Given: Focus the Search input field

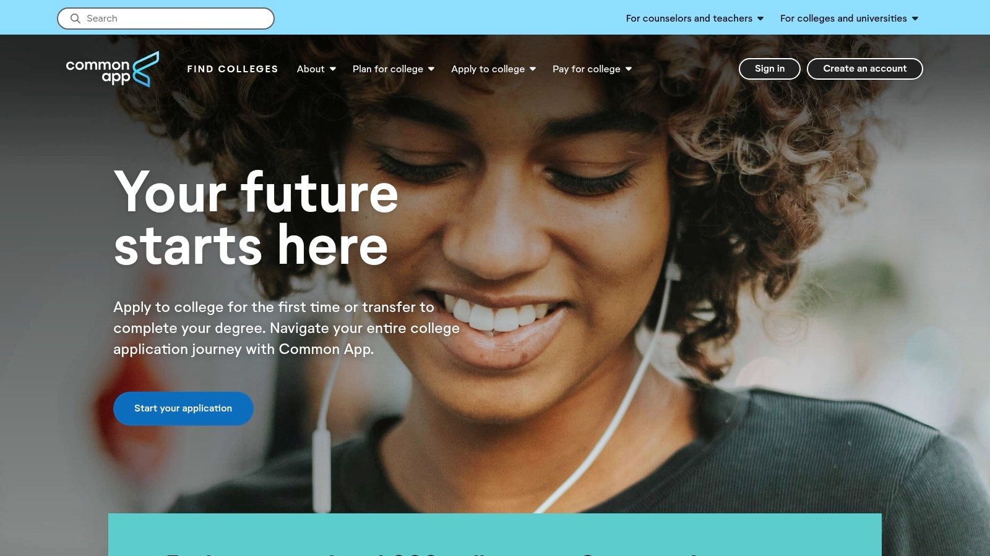Looking at the screenshot, I should tap(166, 19).
